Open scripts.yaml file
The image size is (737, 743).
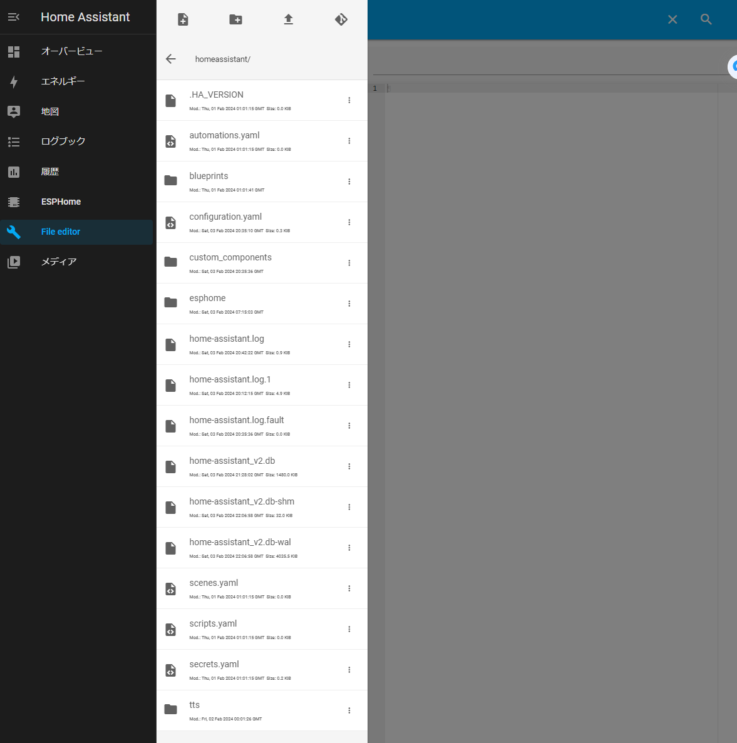262,629
